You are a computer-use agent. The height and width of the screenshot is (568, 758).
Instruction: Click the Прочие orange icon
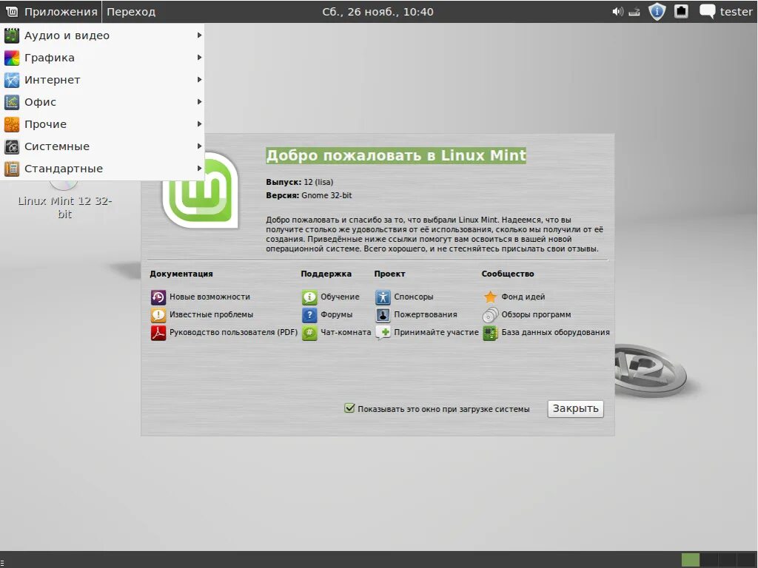pyautogui.click(x=12, y=124)
